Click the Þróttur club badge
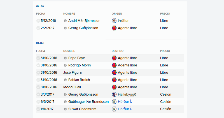This screenshot has height=118, width=224. (114, 21)
